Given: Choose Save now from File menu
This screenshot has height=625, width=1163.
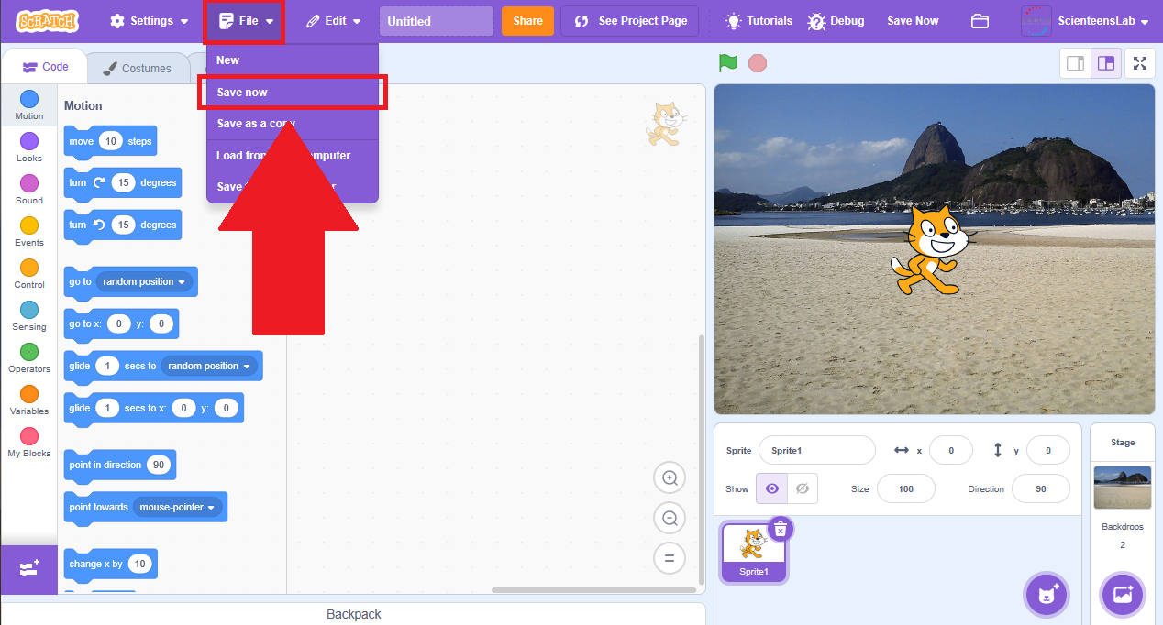Looking at the screenshot, I should (x=242, y=93).
